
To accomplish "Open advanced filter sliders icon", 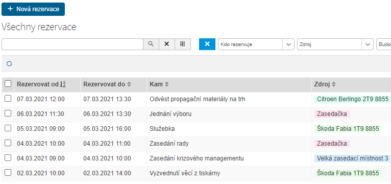I will [x=183, y=44].
